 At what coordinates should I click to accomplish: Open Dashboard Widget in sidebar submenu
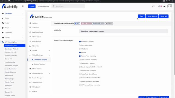click(11, 49)
